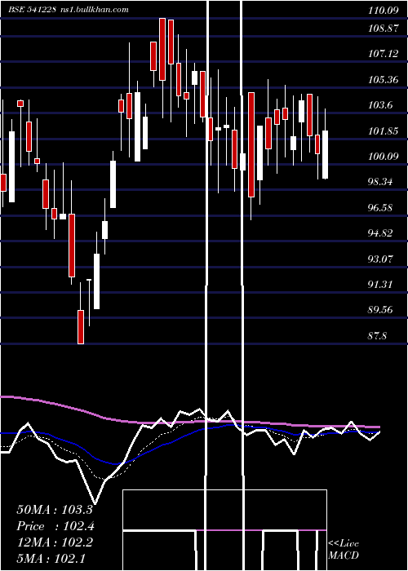Image resolution: width=408 pixels, height=571 pixels.
Task: Click the 87.8 price axis label
Action: (x=377, y=335)
